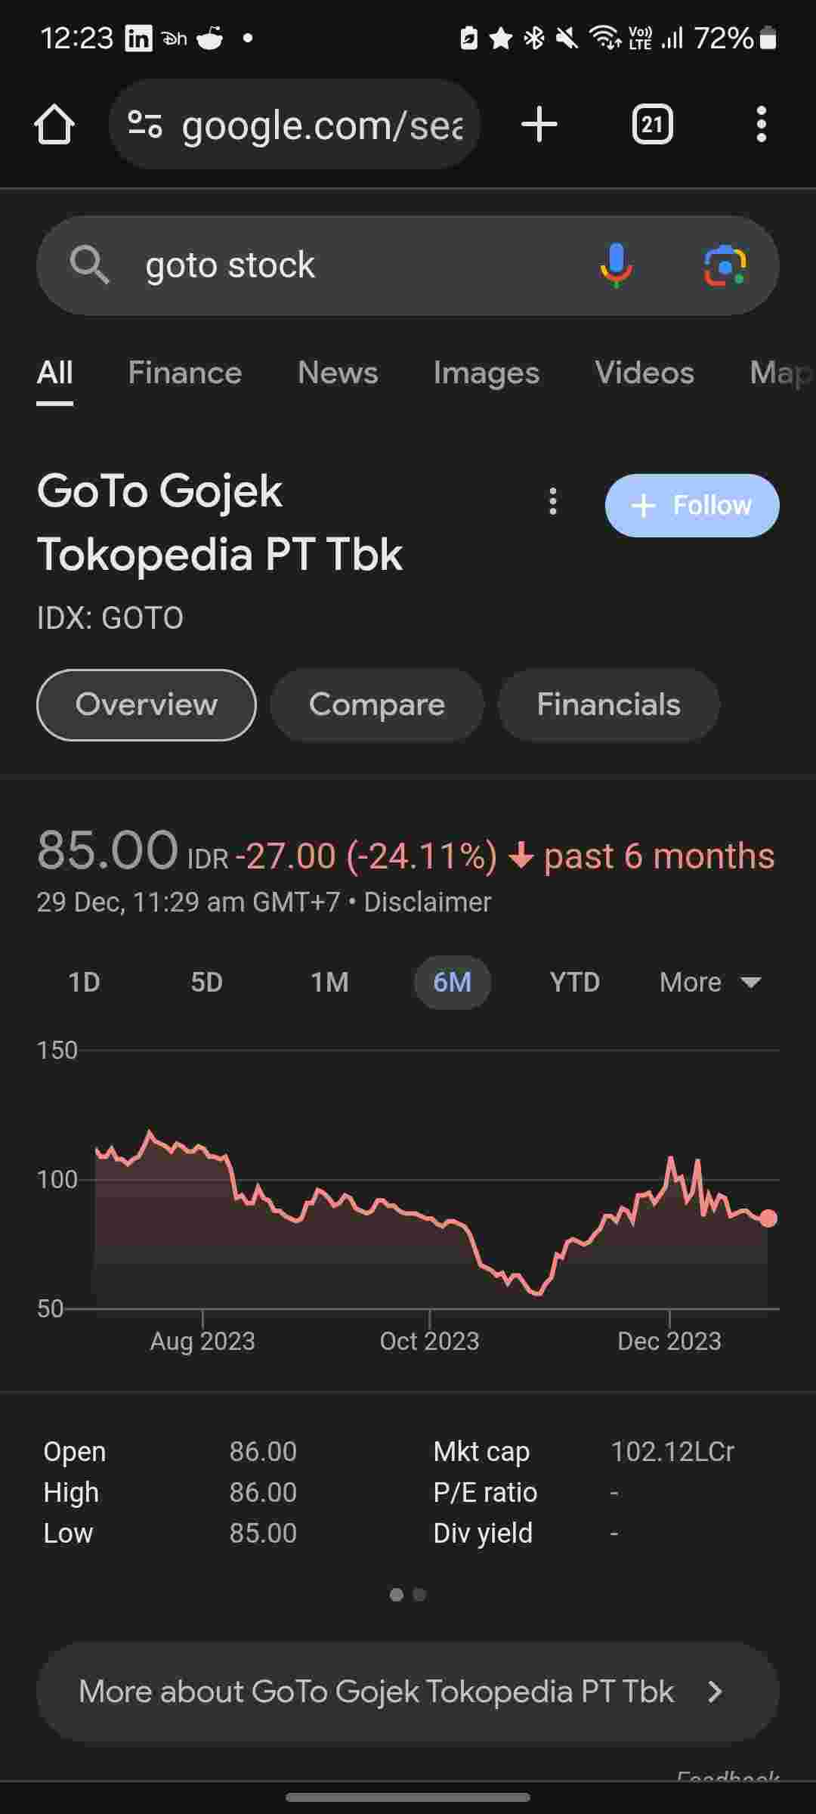Screen dimensions: 816x1814
Task: Expand the More time ranges dropdown
Action: coord(709,983)
